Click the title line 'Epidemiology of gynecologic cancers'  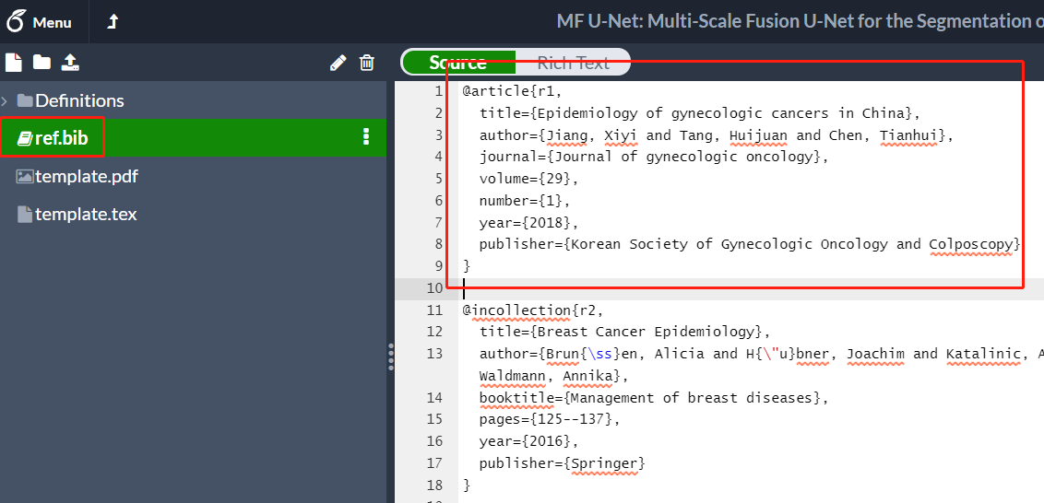point(699,113)
